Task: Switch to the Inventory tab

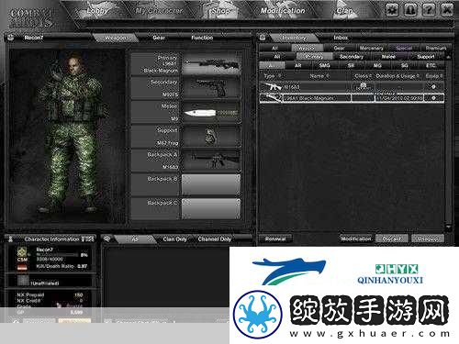Action: point(294,38)
